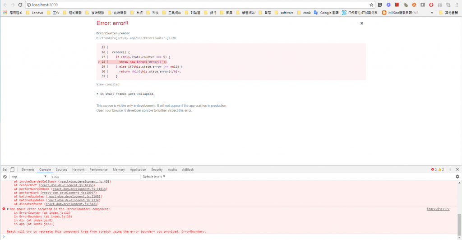Switch to the AdBlock tab

(188, 170)
